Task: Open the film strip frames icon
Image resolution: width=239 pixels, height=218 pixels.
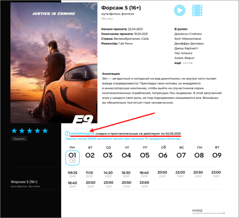Action: [197, 10]
